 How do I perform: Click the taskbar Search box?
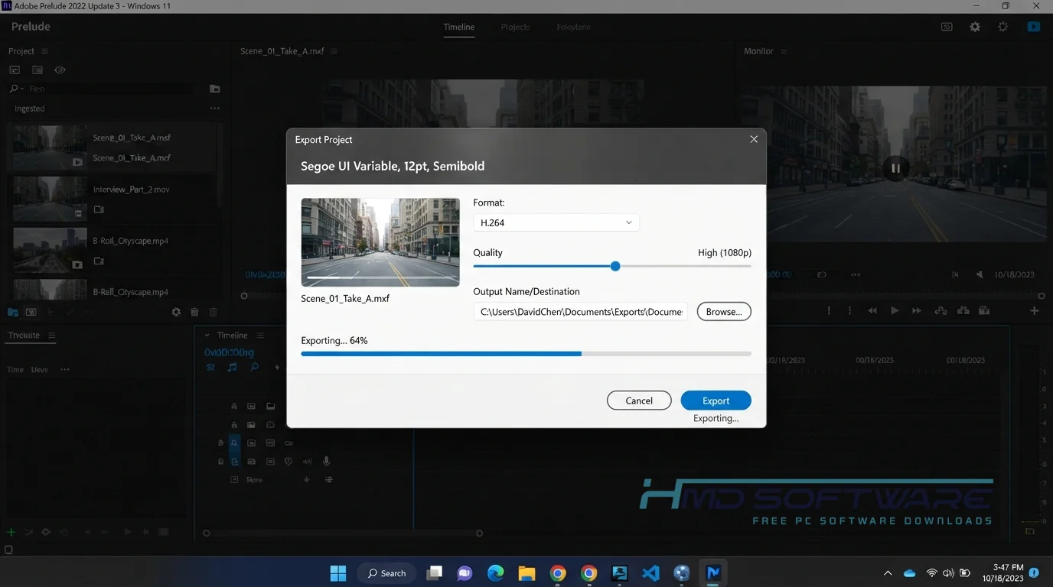point(386,573)
